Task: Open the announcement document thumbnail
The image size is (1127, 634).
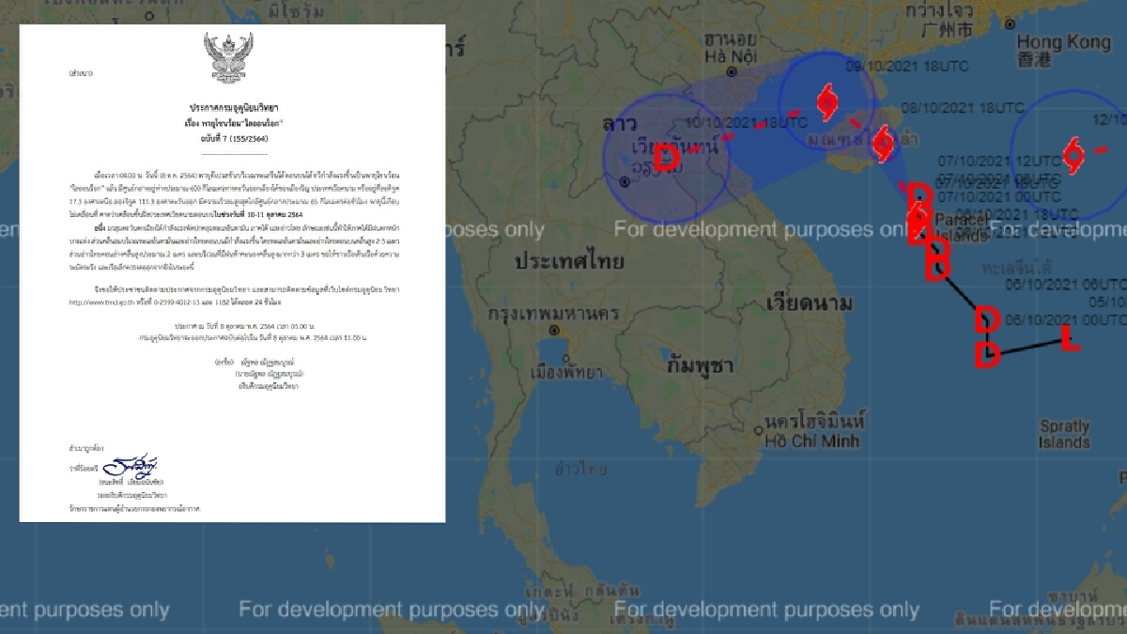Action: coord(232,272)
